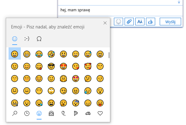Close the emoji panel
Image resolution: width=186 pixels, height=125 pixels.
[105, 23]
